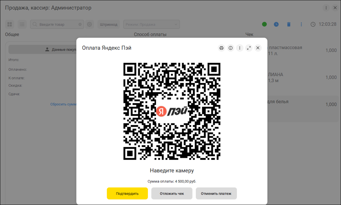Open the Режим: Продажа dropdown
Viewport: 341px width, 205px height.
pyautogui.click(x=152, y=24)
